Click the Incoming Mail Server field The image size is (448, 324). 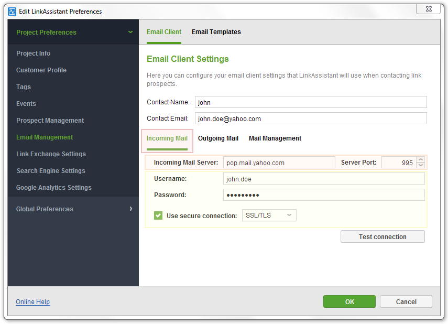(x=279, y=163)
